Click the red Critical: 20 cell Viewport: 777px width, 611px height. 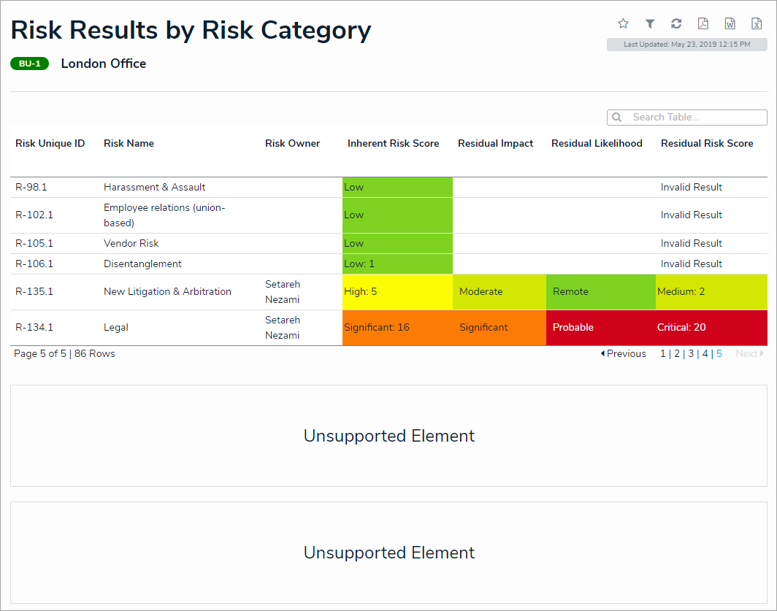click(x=711, y=328)
